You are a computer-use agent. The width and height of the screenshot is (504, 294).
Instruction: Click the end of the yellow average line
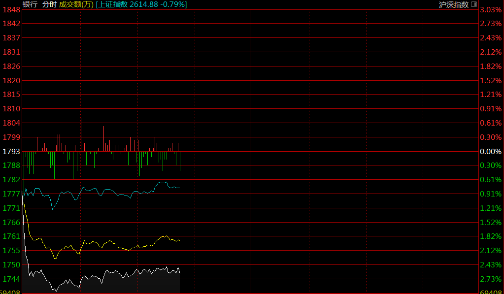180,240
